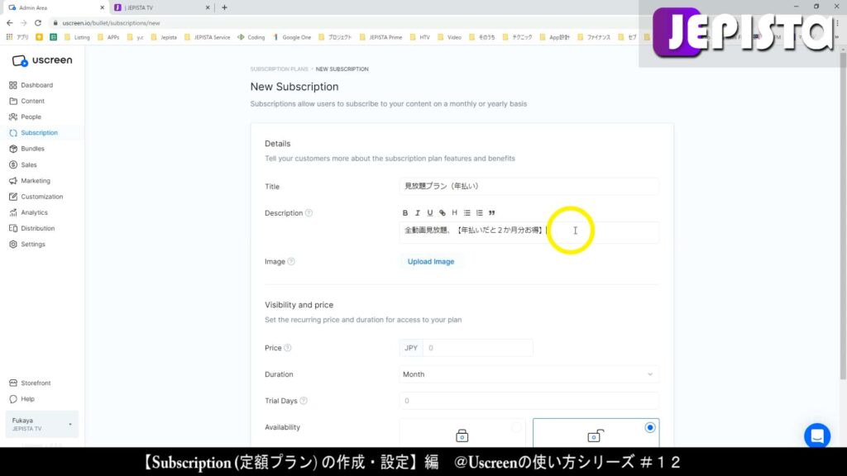Click the SUBSCRIPTION PLANS breadcrumb link
The width and height of the screenshot is (847, 476).
click(x=279, y=69)
